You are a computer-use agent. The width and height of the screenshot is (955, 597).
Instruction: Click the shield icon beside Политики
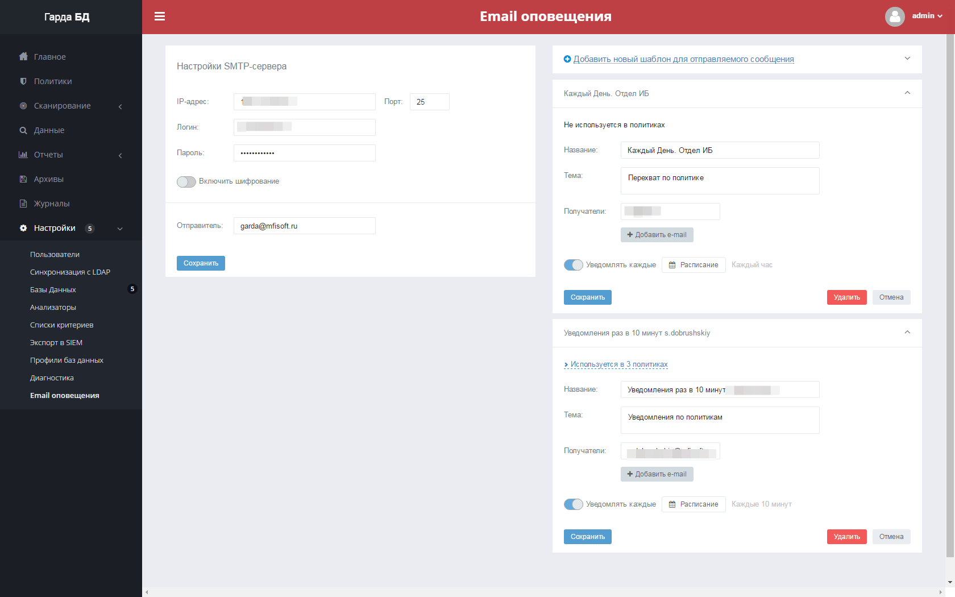pyautogui.click(x=23, y=81)
